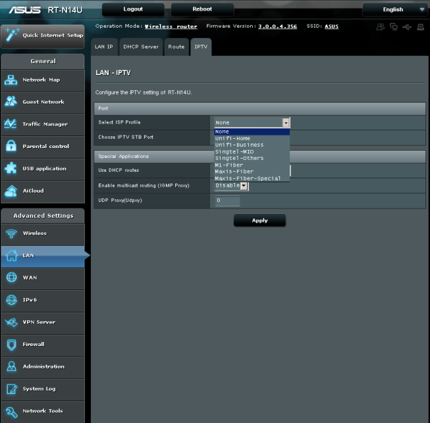Click the USB status icon

407,27
